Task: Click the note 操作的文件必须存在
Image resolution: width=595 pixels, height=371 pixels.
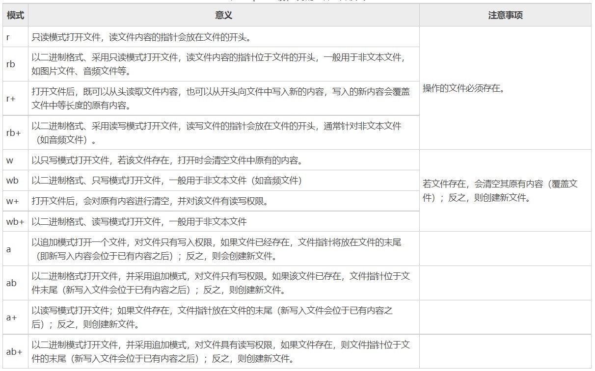Action: click(463, 89)
